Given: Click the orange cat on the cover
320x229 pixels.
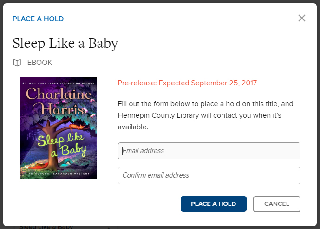Looking at the screenshot, I should (x=77, y=127).
